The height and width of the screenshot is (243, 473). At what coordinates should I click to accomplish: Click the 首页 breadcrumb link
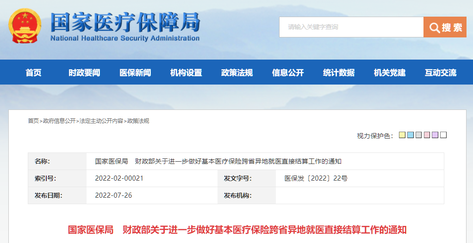pos(33,121)
